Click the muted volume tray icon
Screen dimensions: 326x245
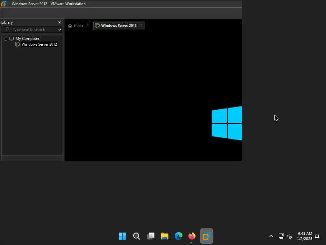(x=289, y=236)
